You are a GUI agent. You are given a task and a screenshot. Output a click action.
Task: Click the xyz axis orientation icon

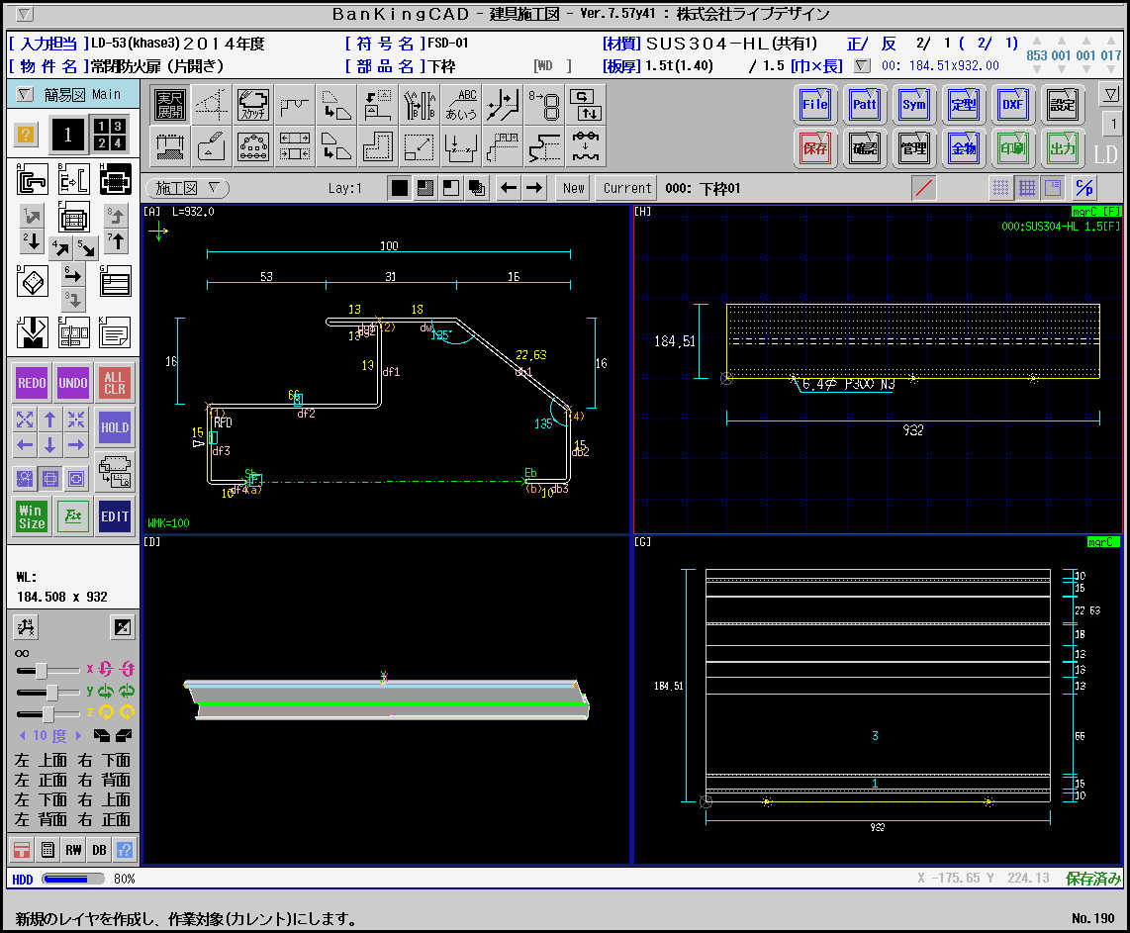26,627
